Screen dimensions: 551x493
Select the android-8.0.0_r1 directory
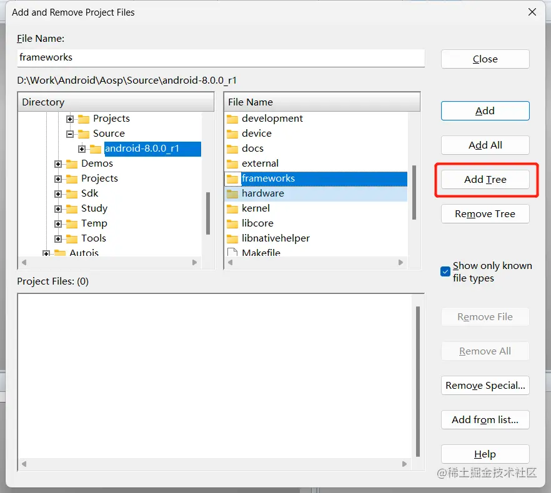[152, 149]
